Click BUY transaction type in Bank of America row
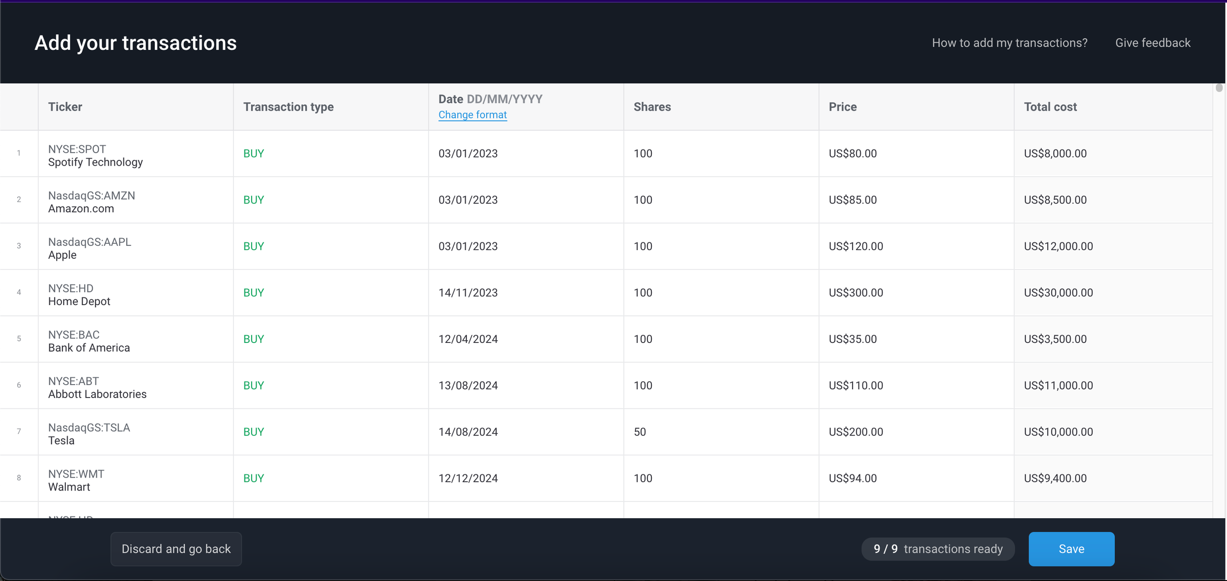The height and width of the screenshot is (581, 1227). click(x=331, y=339)
